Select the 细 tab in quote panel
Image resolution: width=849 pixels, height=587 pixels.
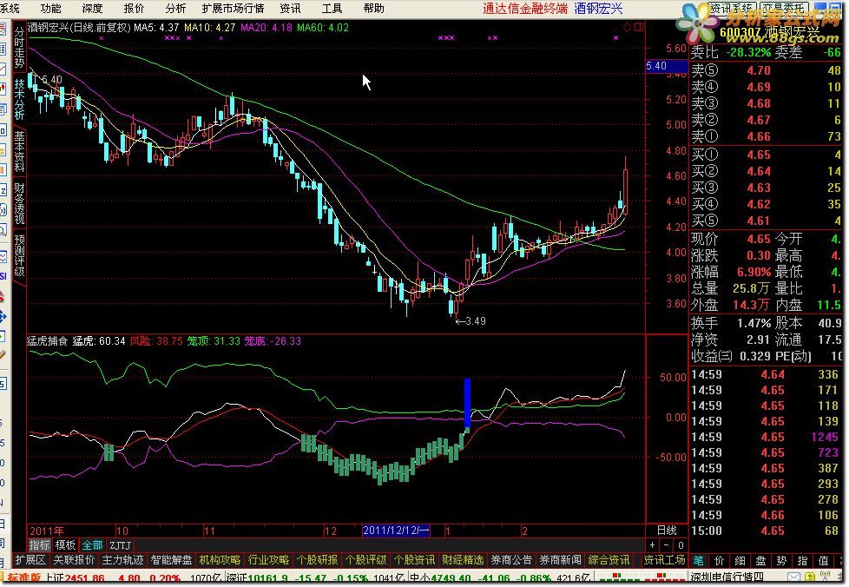point(740,561)
